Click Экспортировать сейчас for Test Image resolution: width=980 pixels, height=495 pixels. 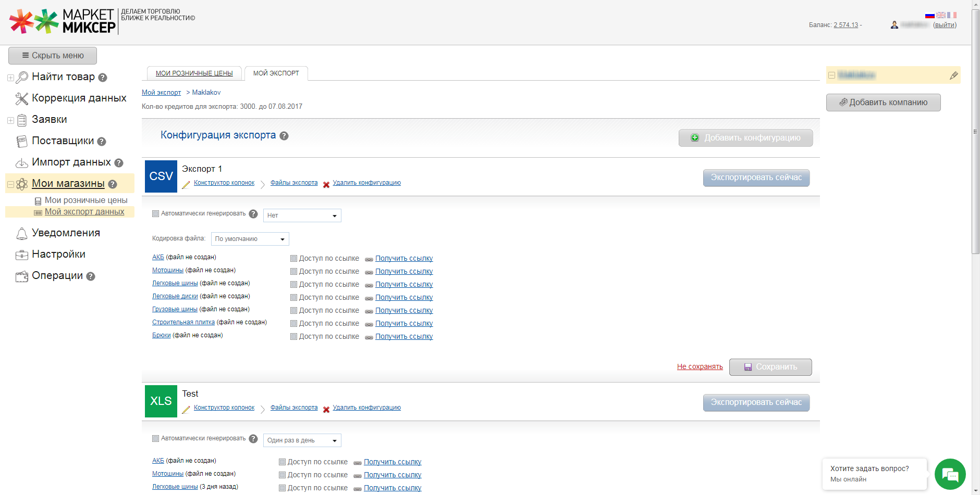(756, 403)
